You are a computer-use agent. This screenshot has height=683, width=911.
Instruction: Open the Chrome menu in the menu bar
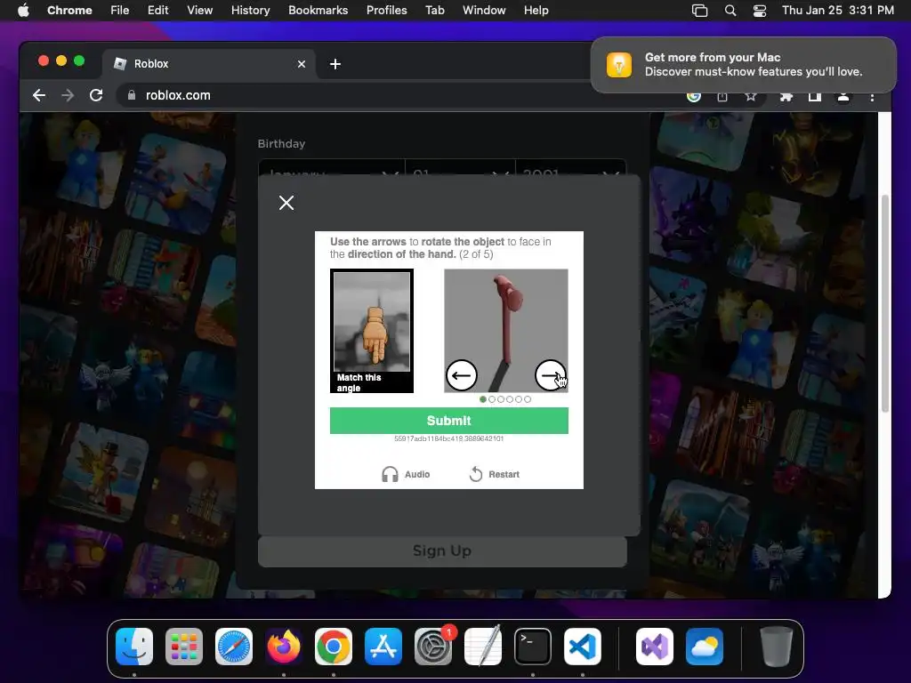[x=69, y=10]
